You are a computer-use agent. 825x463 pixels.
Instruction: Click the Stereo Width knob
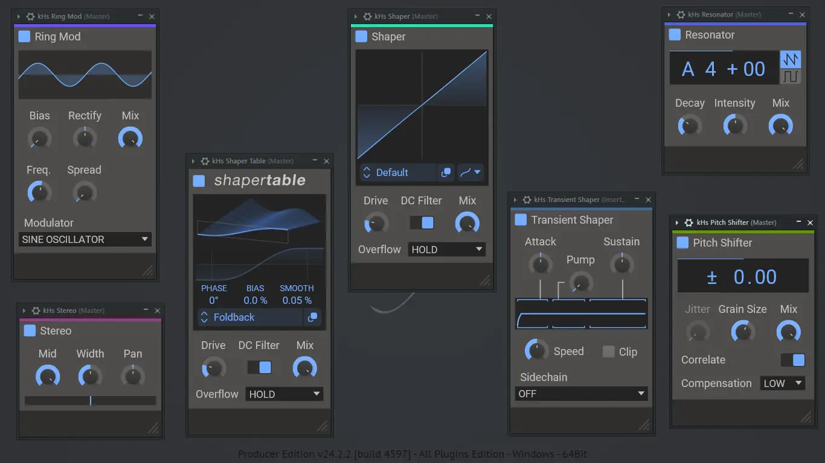coord(90,377)
